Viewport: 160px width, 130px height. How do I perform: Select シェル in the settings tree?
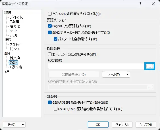(14, 35)
